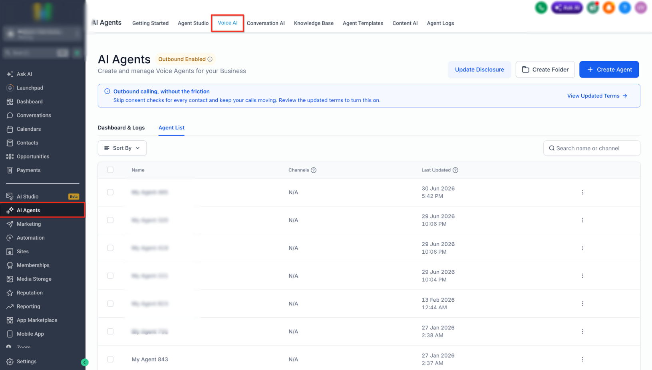Collapse sidebar with green arrow button
Image resolution: width=652 pixels, height=370 pixels.
[85, 362]
